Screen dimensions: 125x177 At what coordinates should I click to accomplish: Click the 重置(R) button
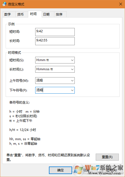(107, 157)
